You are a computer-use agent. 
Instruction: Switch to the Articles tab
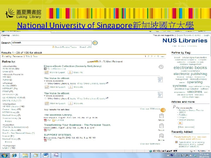15,35
